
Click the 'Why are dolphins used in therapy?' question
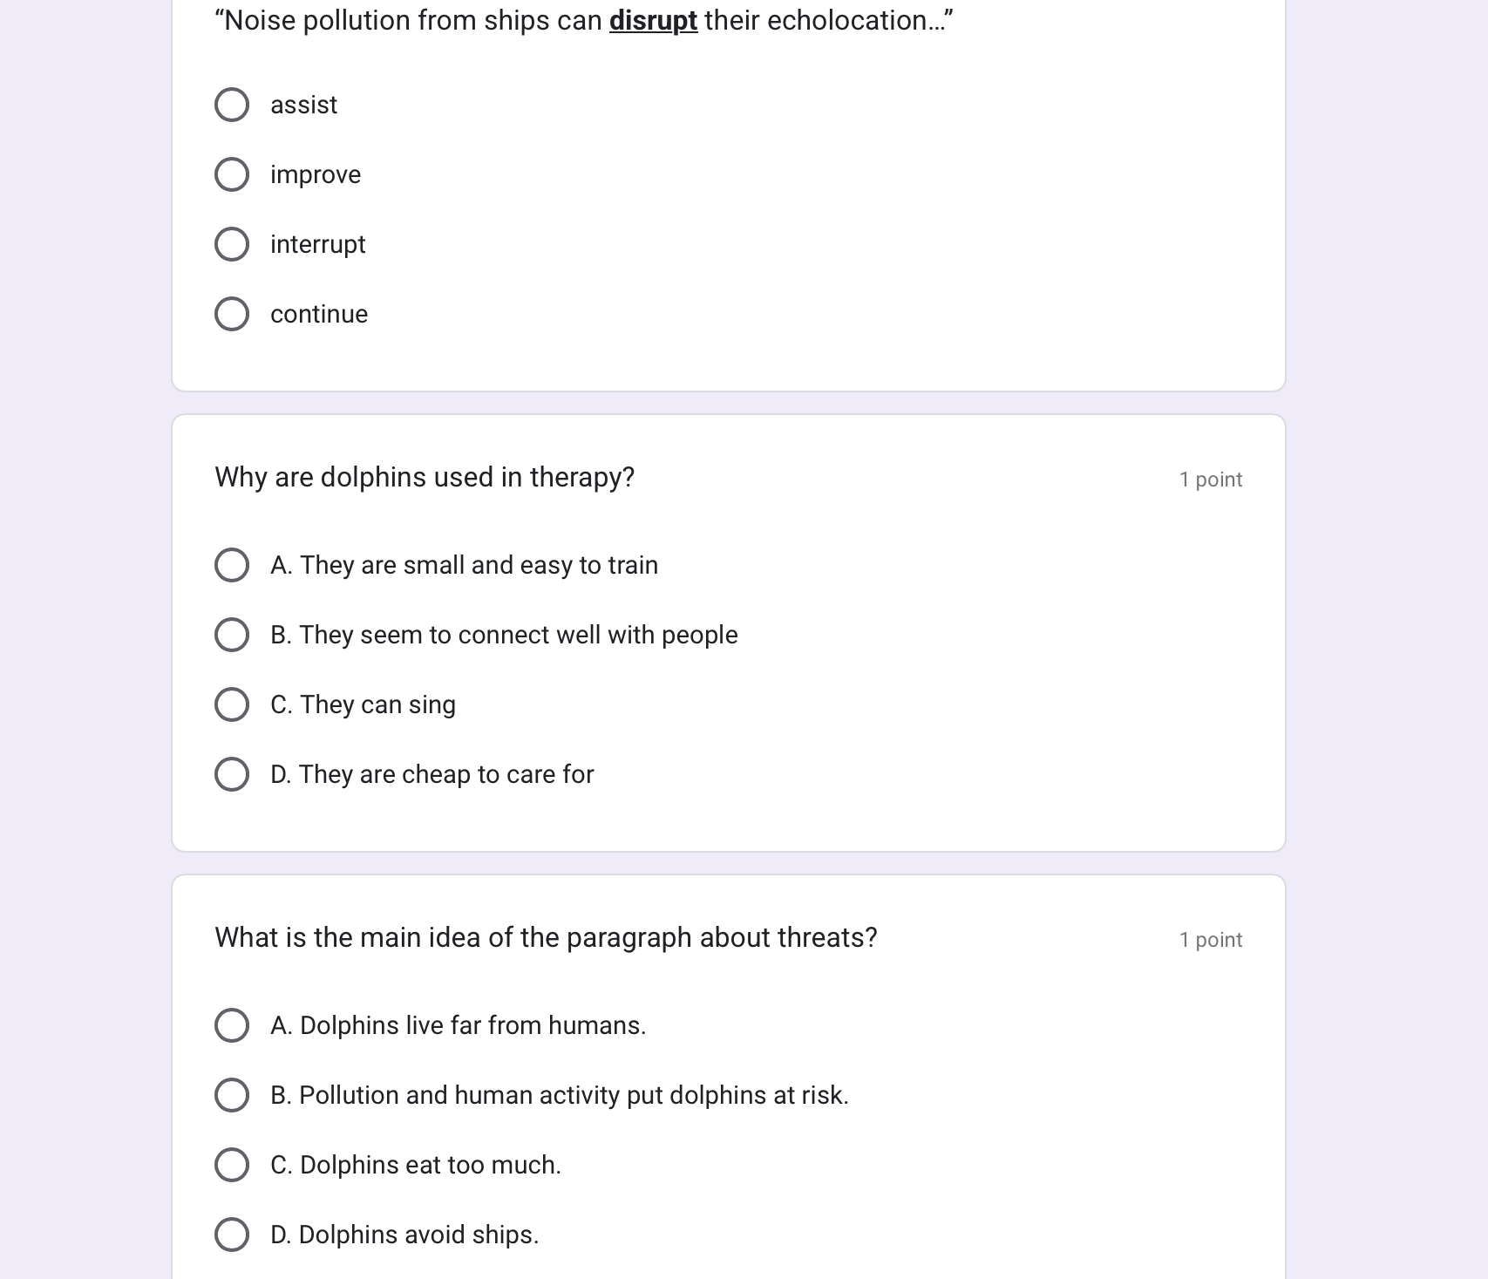425,478
